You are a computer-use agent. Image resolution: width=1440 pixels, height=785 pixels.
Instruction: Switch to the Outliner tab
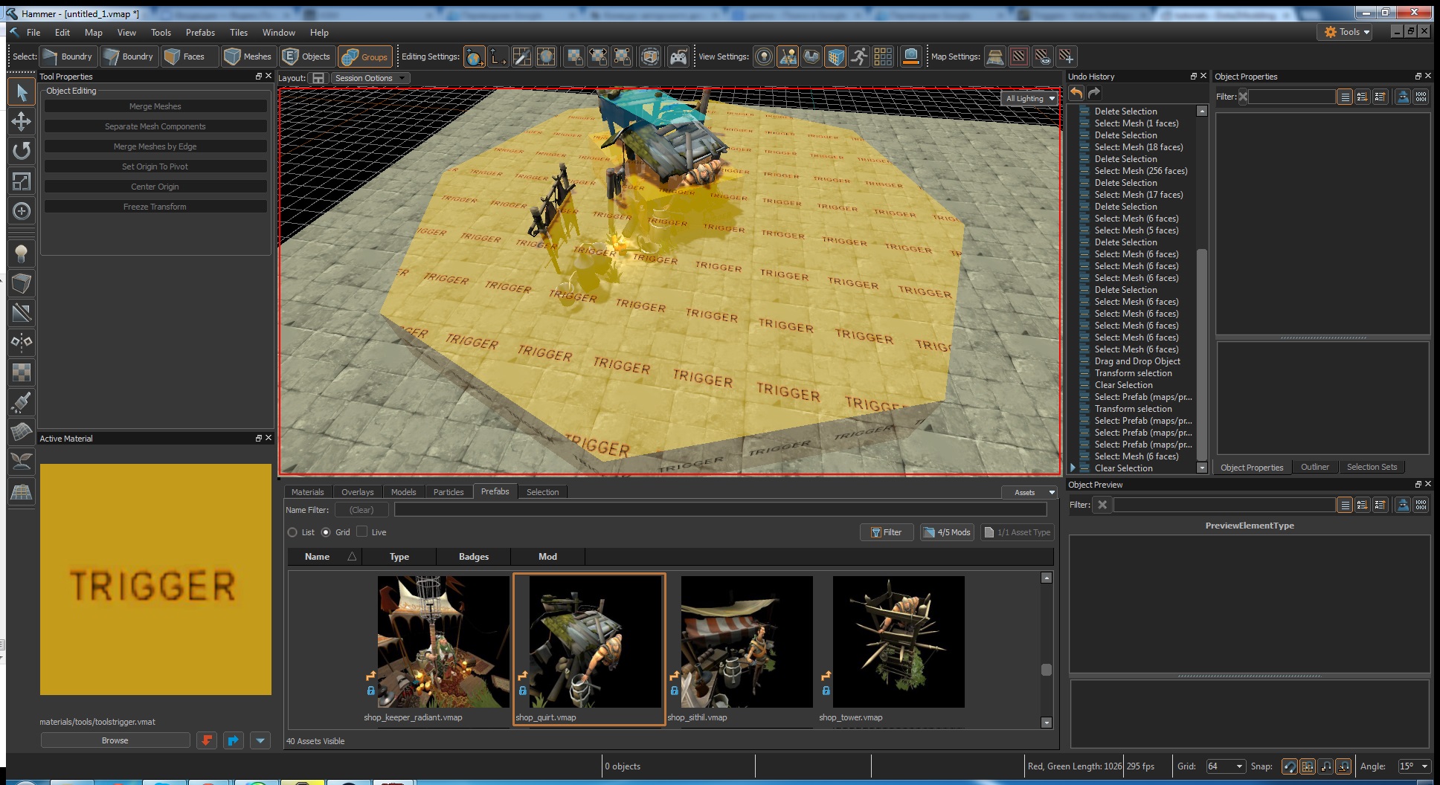tap(1314, 467)
